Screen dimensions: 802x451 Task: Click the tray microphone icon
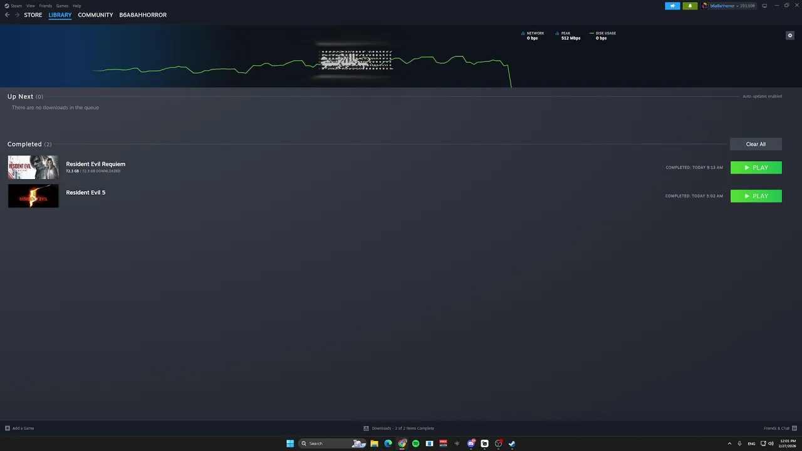pyautogui.click(x=740, y=443)
